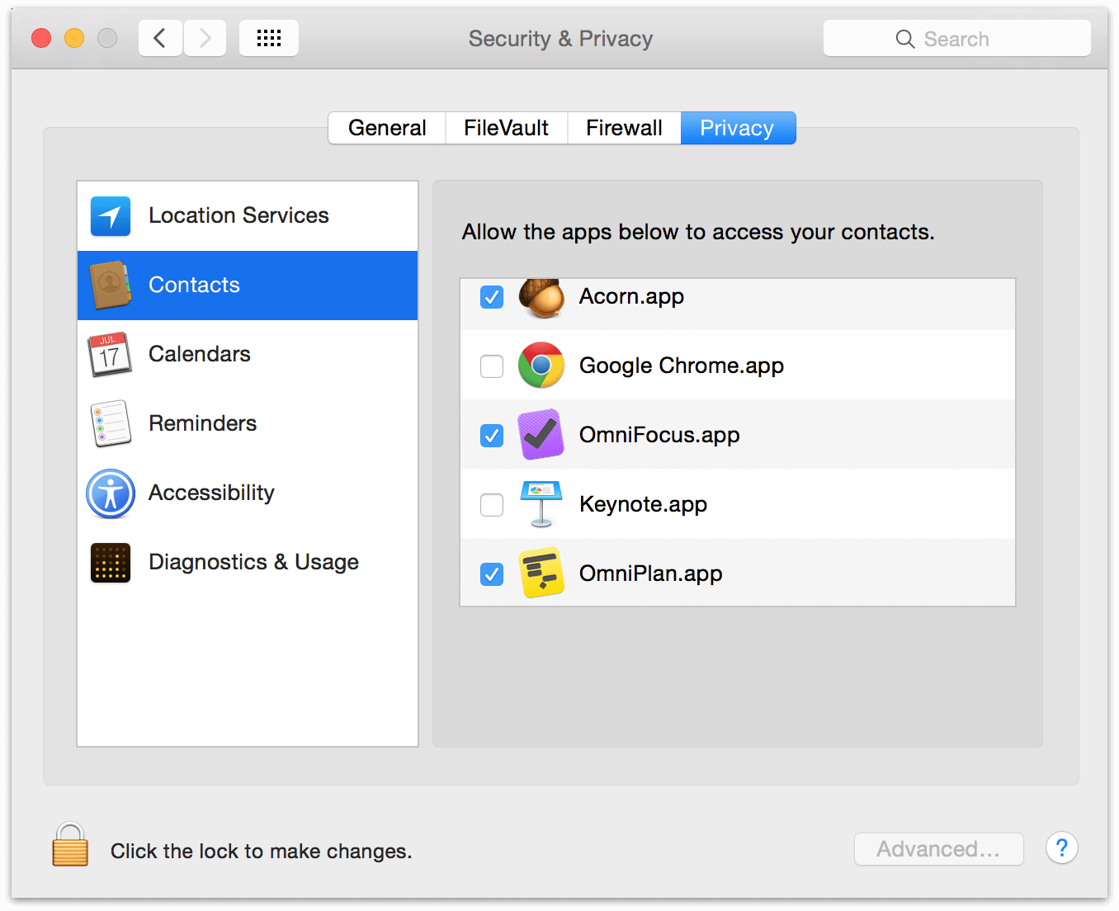
Task: Switch to the General tab
Action: (387, 128)
